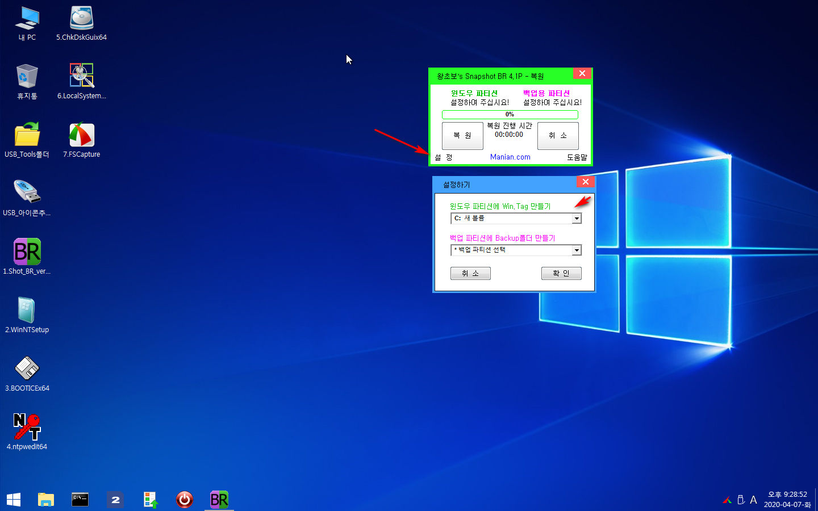
Task: Select the 6.LocalSystem desktop icon
Action: tap(81, 82)
